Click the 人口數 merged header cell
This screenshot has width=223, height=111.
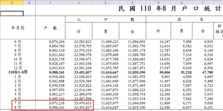[x=106, y=19]
